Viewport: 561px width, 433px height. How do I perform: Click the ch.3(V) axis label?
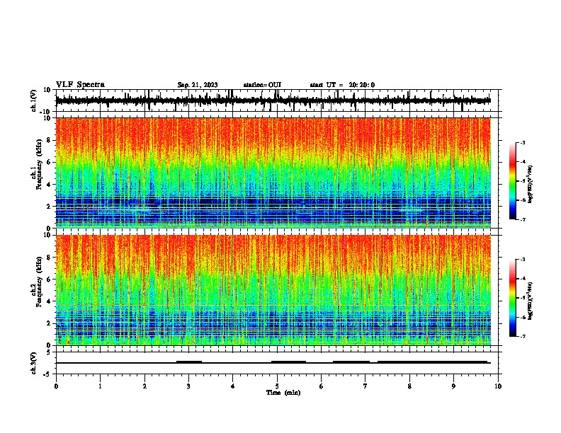tap(34, 363)
